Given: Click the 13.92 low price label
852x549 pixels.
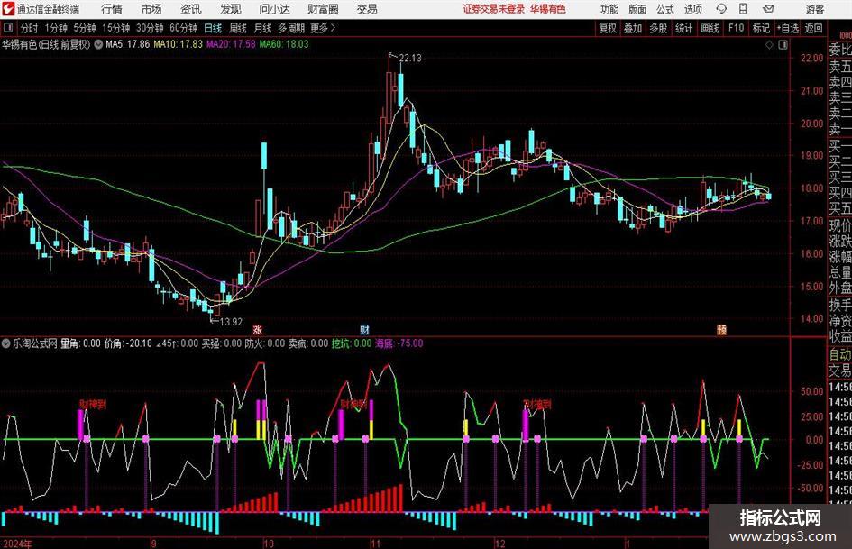Looking at the screenshot, I should (231, 322).
